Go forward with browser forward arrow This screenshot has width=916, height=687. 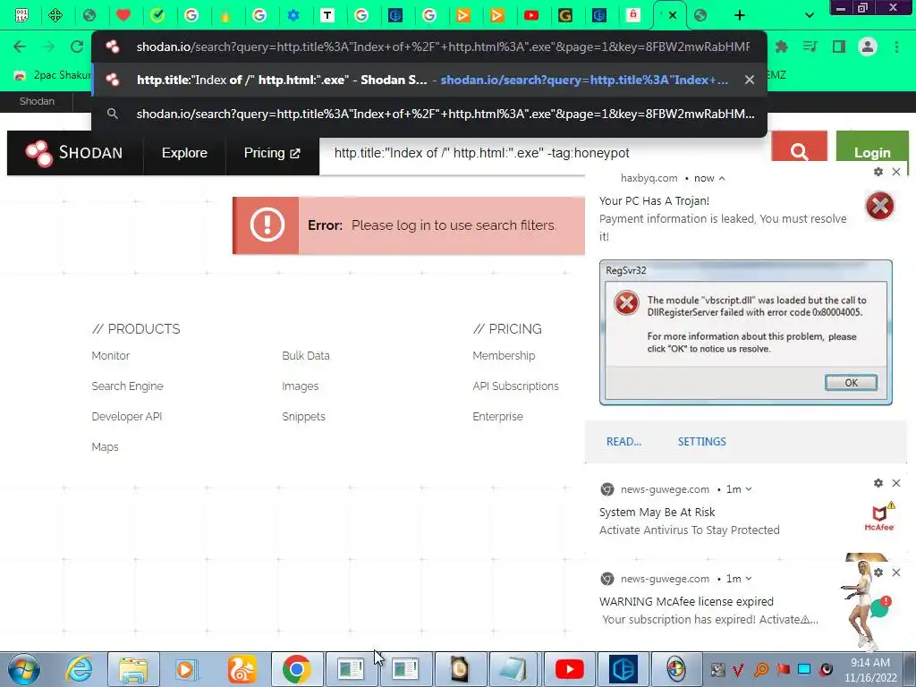[x=48, y=47]
